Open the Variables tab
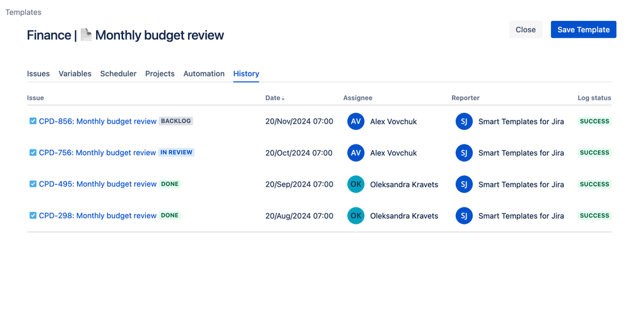This screenshot has height=331, width=630. pos(74,73)
